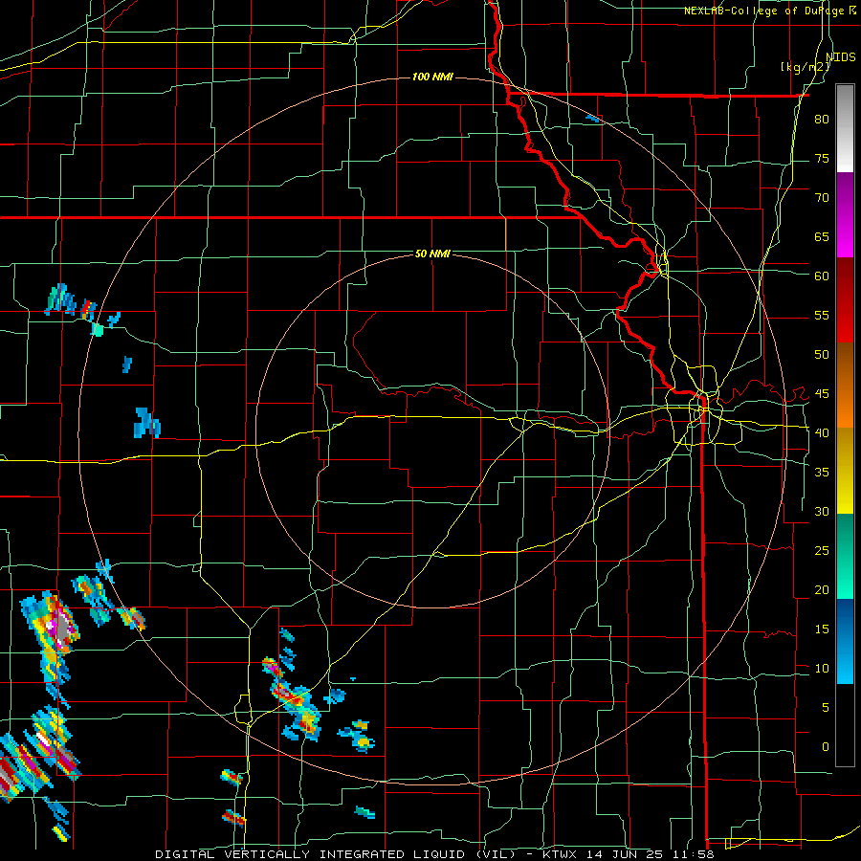Click the red segment of the color bar

pos(845,299)
